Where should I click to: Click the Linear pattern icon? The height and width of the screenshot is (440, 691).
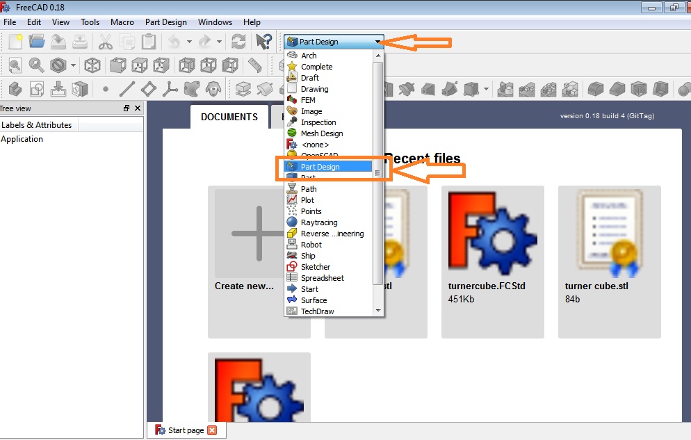(527, 89)
